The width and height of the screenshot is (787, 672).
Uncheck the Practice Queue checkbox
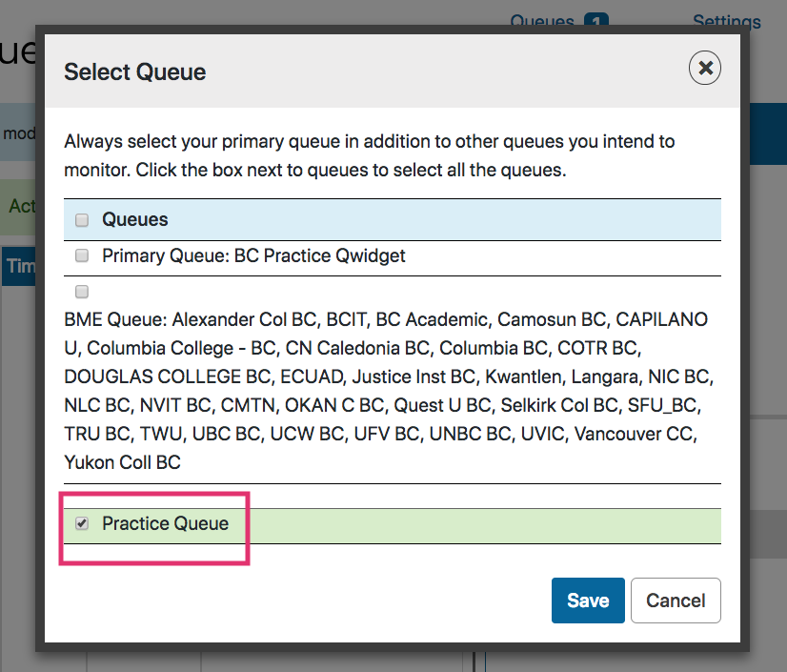click(x=82, y=523)
